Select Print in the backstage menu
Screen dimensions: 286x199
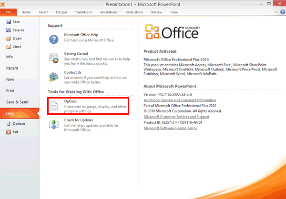(x=10, y=90)
